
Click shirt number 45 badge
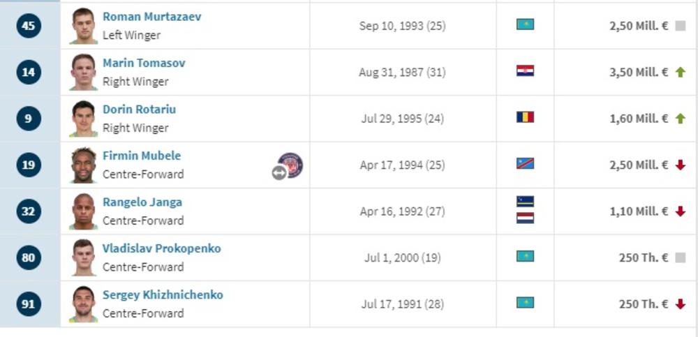tap(28, 26)
